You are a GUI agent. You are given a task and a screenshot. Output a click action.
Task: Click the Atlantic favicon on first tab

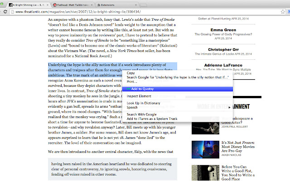(11, 5)
